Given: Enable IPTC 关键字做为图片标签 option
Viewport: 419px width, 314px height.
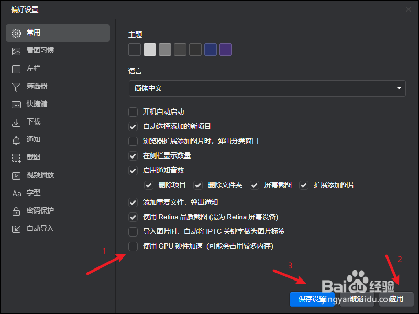Looking at the screenshot, I should pyautogui.click(x=133, y=232).
